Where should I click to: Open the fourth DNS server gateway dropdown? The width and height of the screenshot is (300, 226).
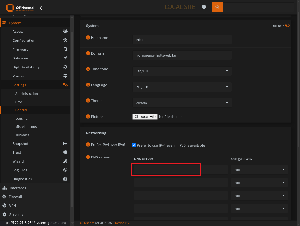pos(260,209)
